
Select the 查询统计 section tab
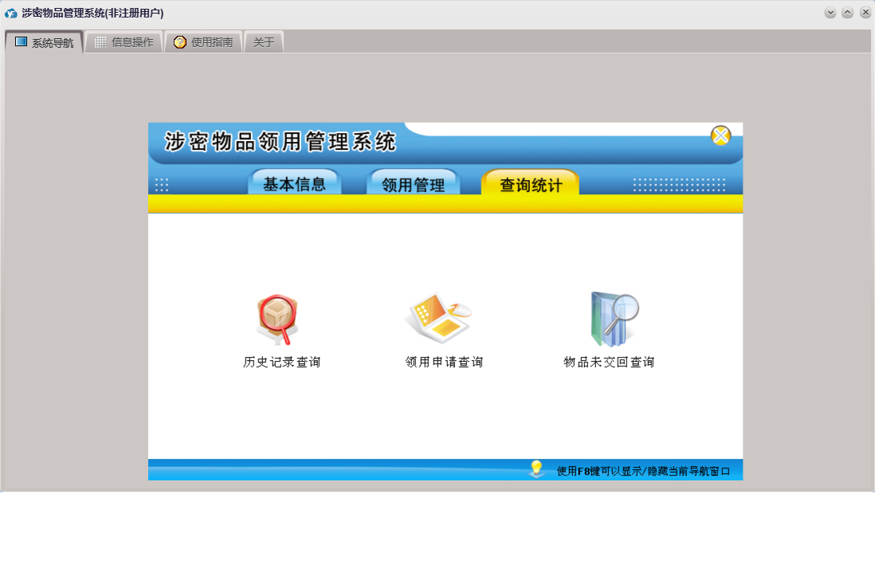click(531, 183)
